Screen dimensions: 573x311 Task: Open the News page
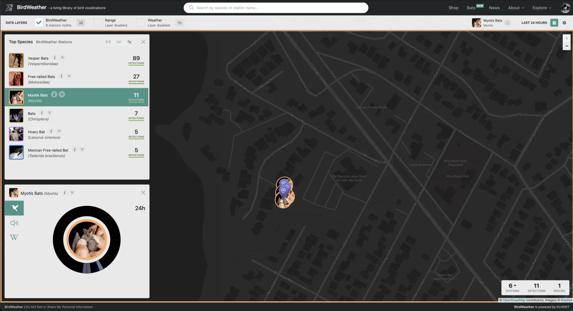(x=494, y=8)
